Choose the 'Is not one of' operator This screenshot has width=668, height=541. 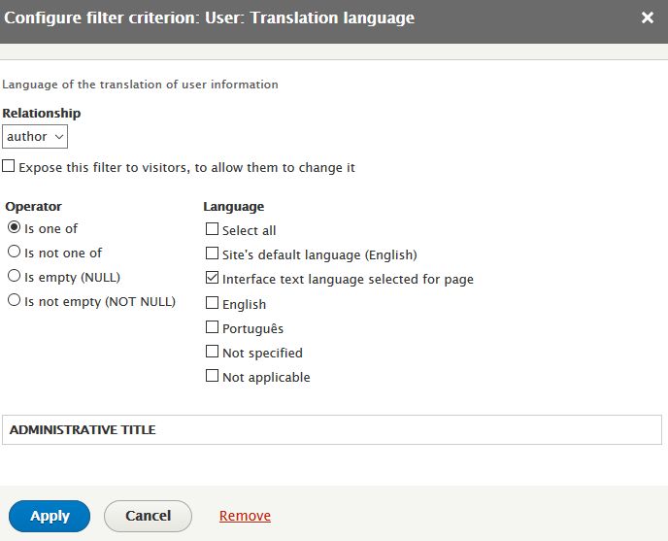[14, 252]
